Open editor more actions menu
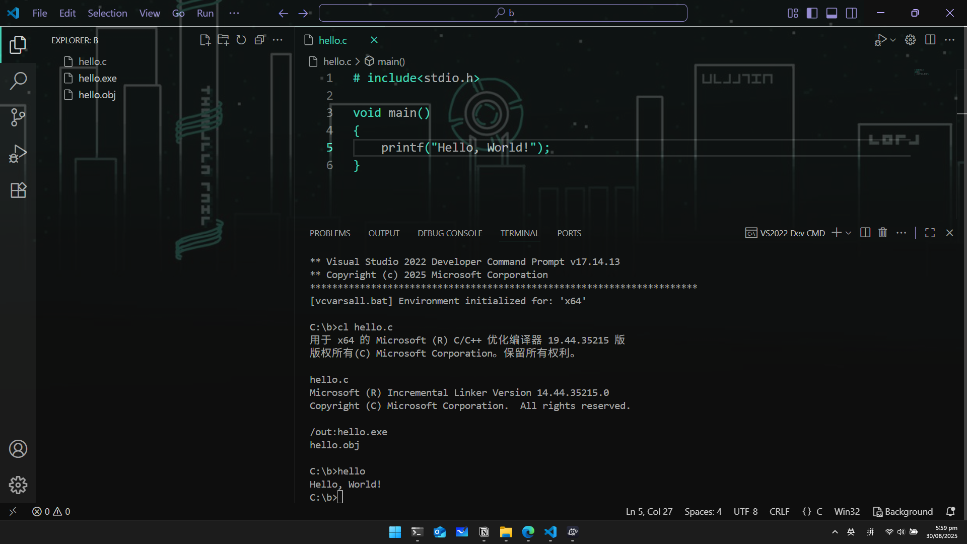The image size is (967, 544). point(949,40)
